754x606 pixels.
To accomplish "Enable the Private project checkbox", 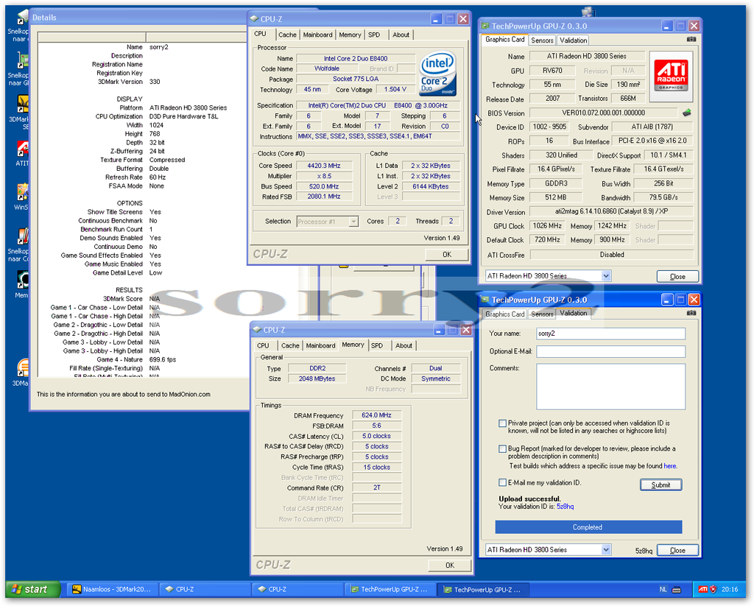I will 502,423.
